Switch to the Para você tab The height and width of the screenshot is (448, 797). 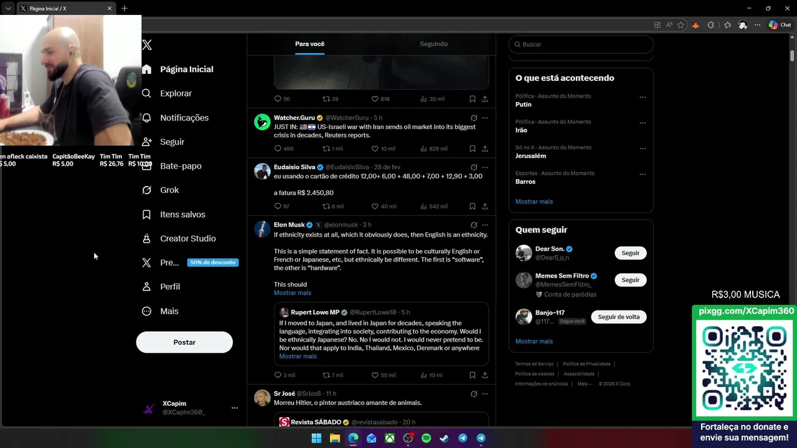(309, 44)
